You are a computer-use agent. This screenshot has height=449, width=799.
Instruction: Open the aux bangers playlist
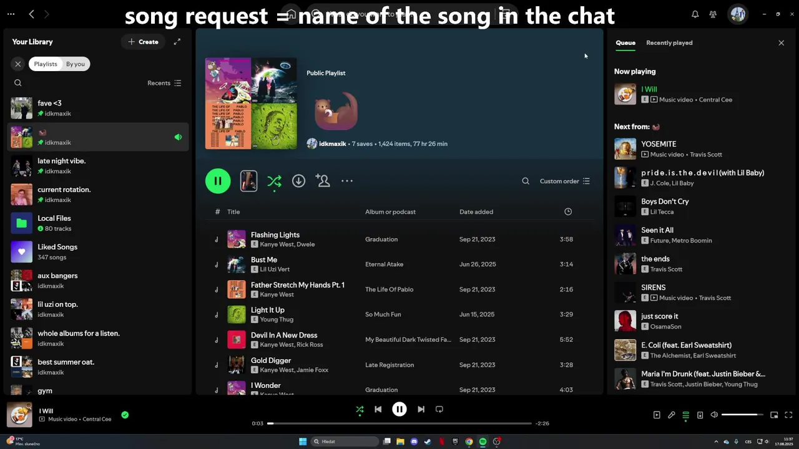coord(98,280)
